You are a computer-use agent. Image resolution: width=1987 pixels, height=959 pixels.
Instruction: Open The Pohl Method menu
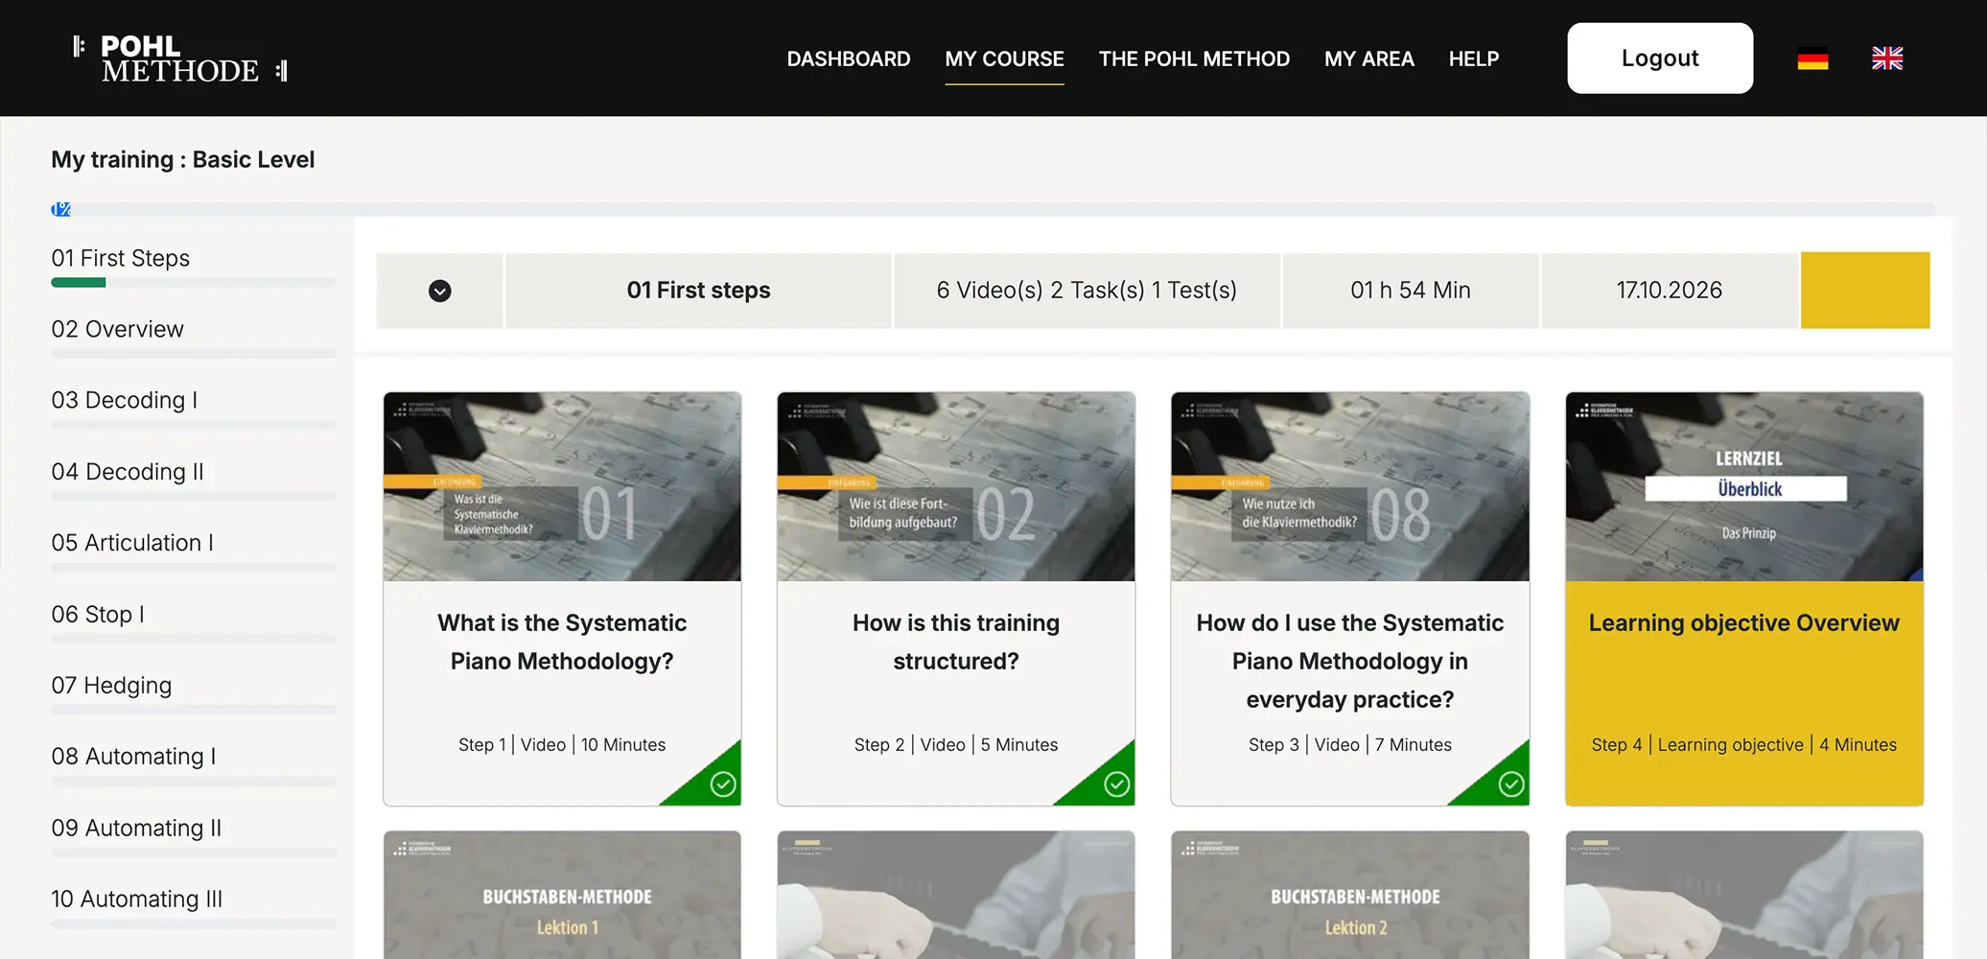pos(1194,58)
